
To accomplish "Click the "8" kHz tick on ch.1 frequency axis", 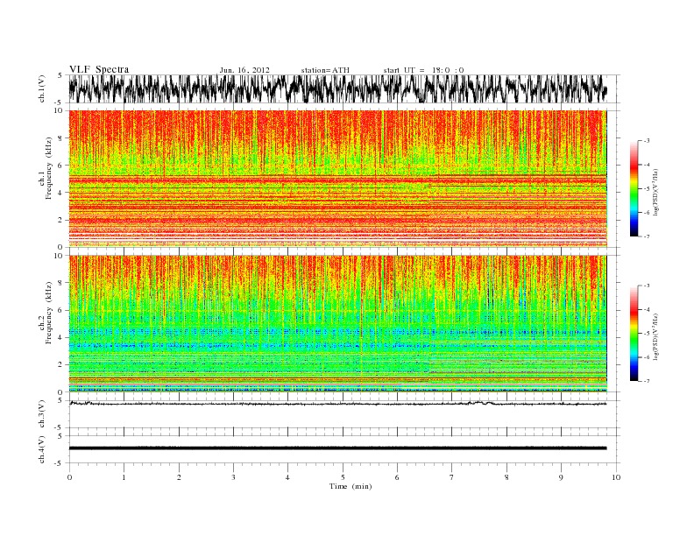I will [60, 138].
